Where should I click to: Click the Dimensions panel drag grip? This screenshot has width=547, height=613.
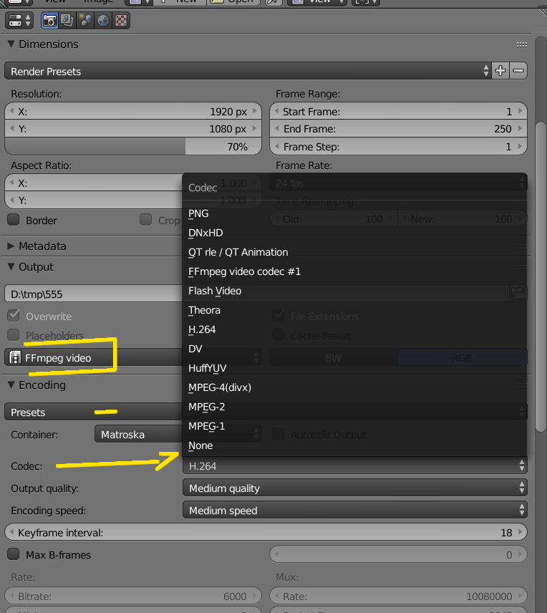(522, 44)
